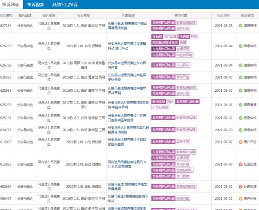
Task: Click the 车内异味 tag in row 626788
Action: tap(171, 65)
